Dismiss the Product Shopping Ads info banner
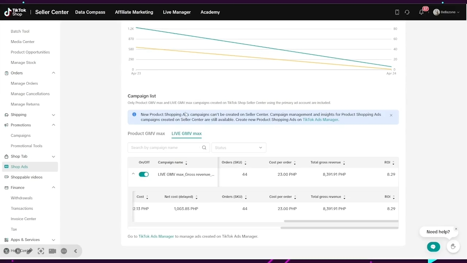Screen dimensions: 467x263 [x=391, y=115]
